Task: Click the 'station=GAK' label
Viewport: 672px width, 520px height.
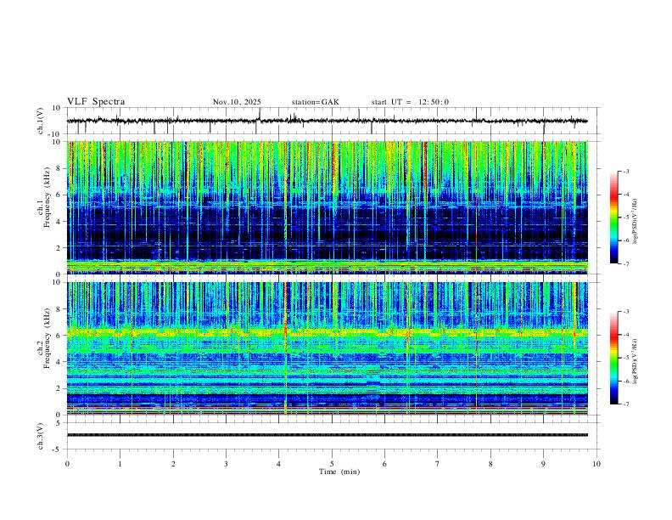Action: point(315,102)
